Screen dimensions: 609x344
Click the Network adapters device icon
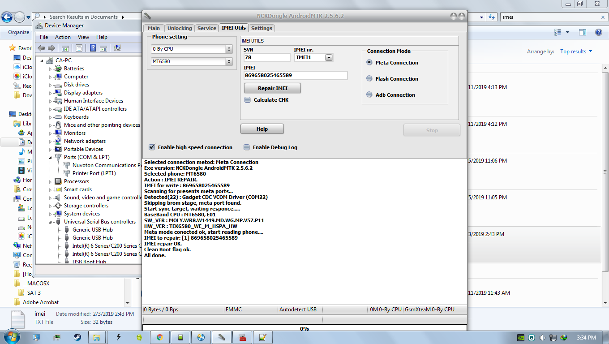(58, 141)
